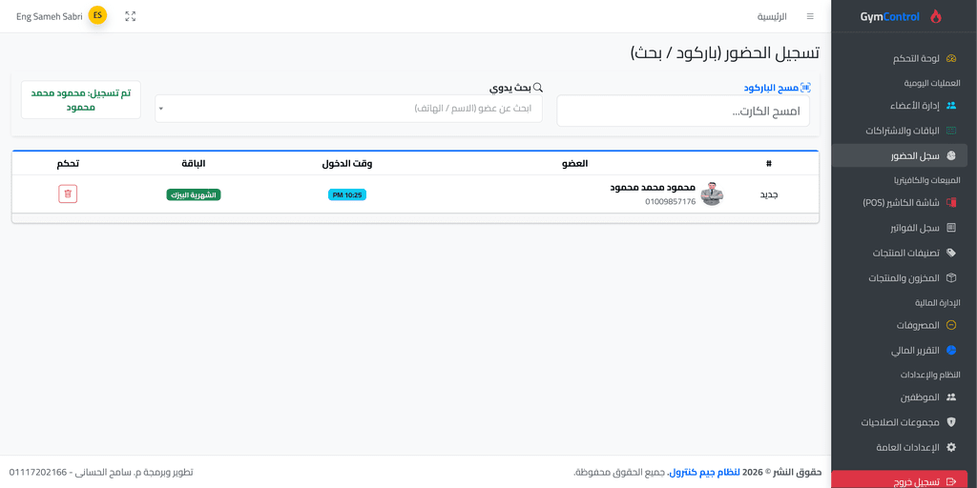Click the GymControl brand name
This screenshot has width=977, height=488.
[x=889, y=17]
